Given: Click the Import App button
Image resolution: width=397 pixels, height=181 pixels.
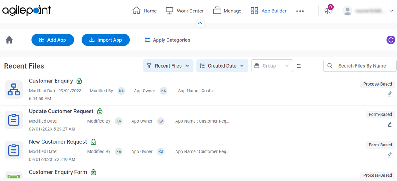Looking at the screenshot, I should point(105,40).
